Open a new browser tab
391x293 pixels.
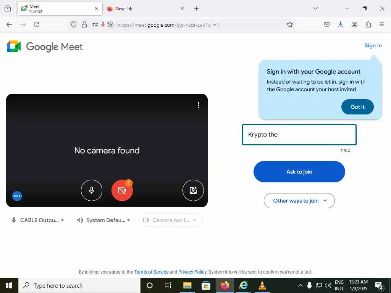[196, 9]
